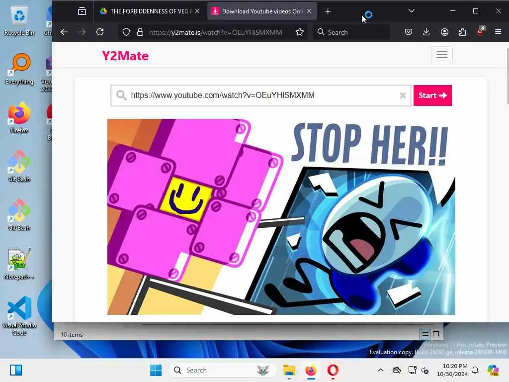Reload the Y2Mate page
This screenshot has width=509, height=382.
(100, 32)
